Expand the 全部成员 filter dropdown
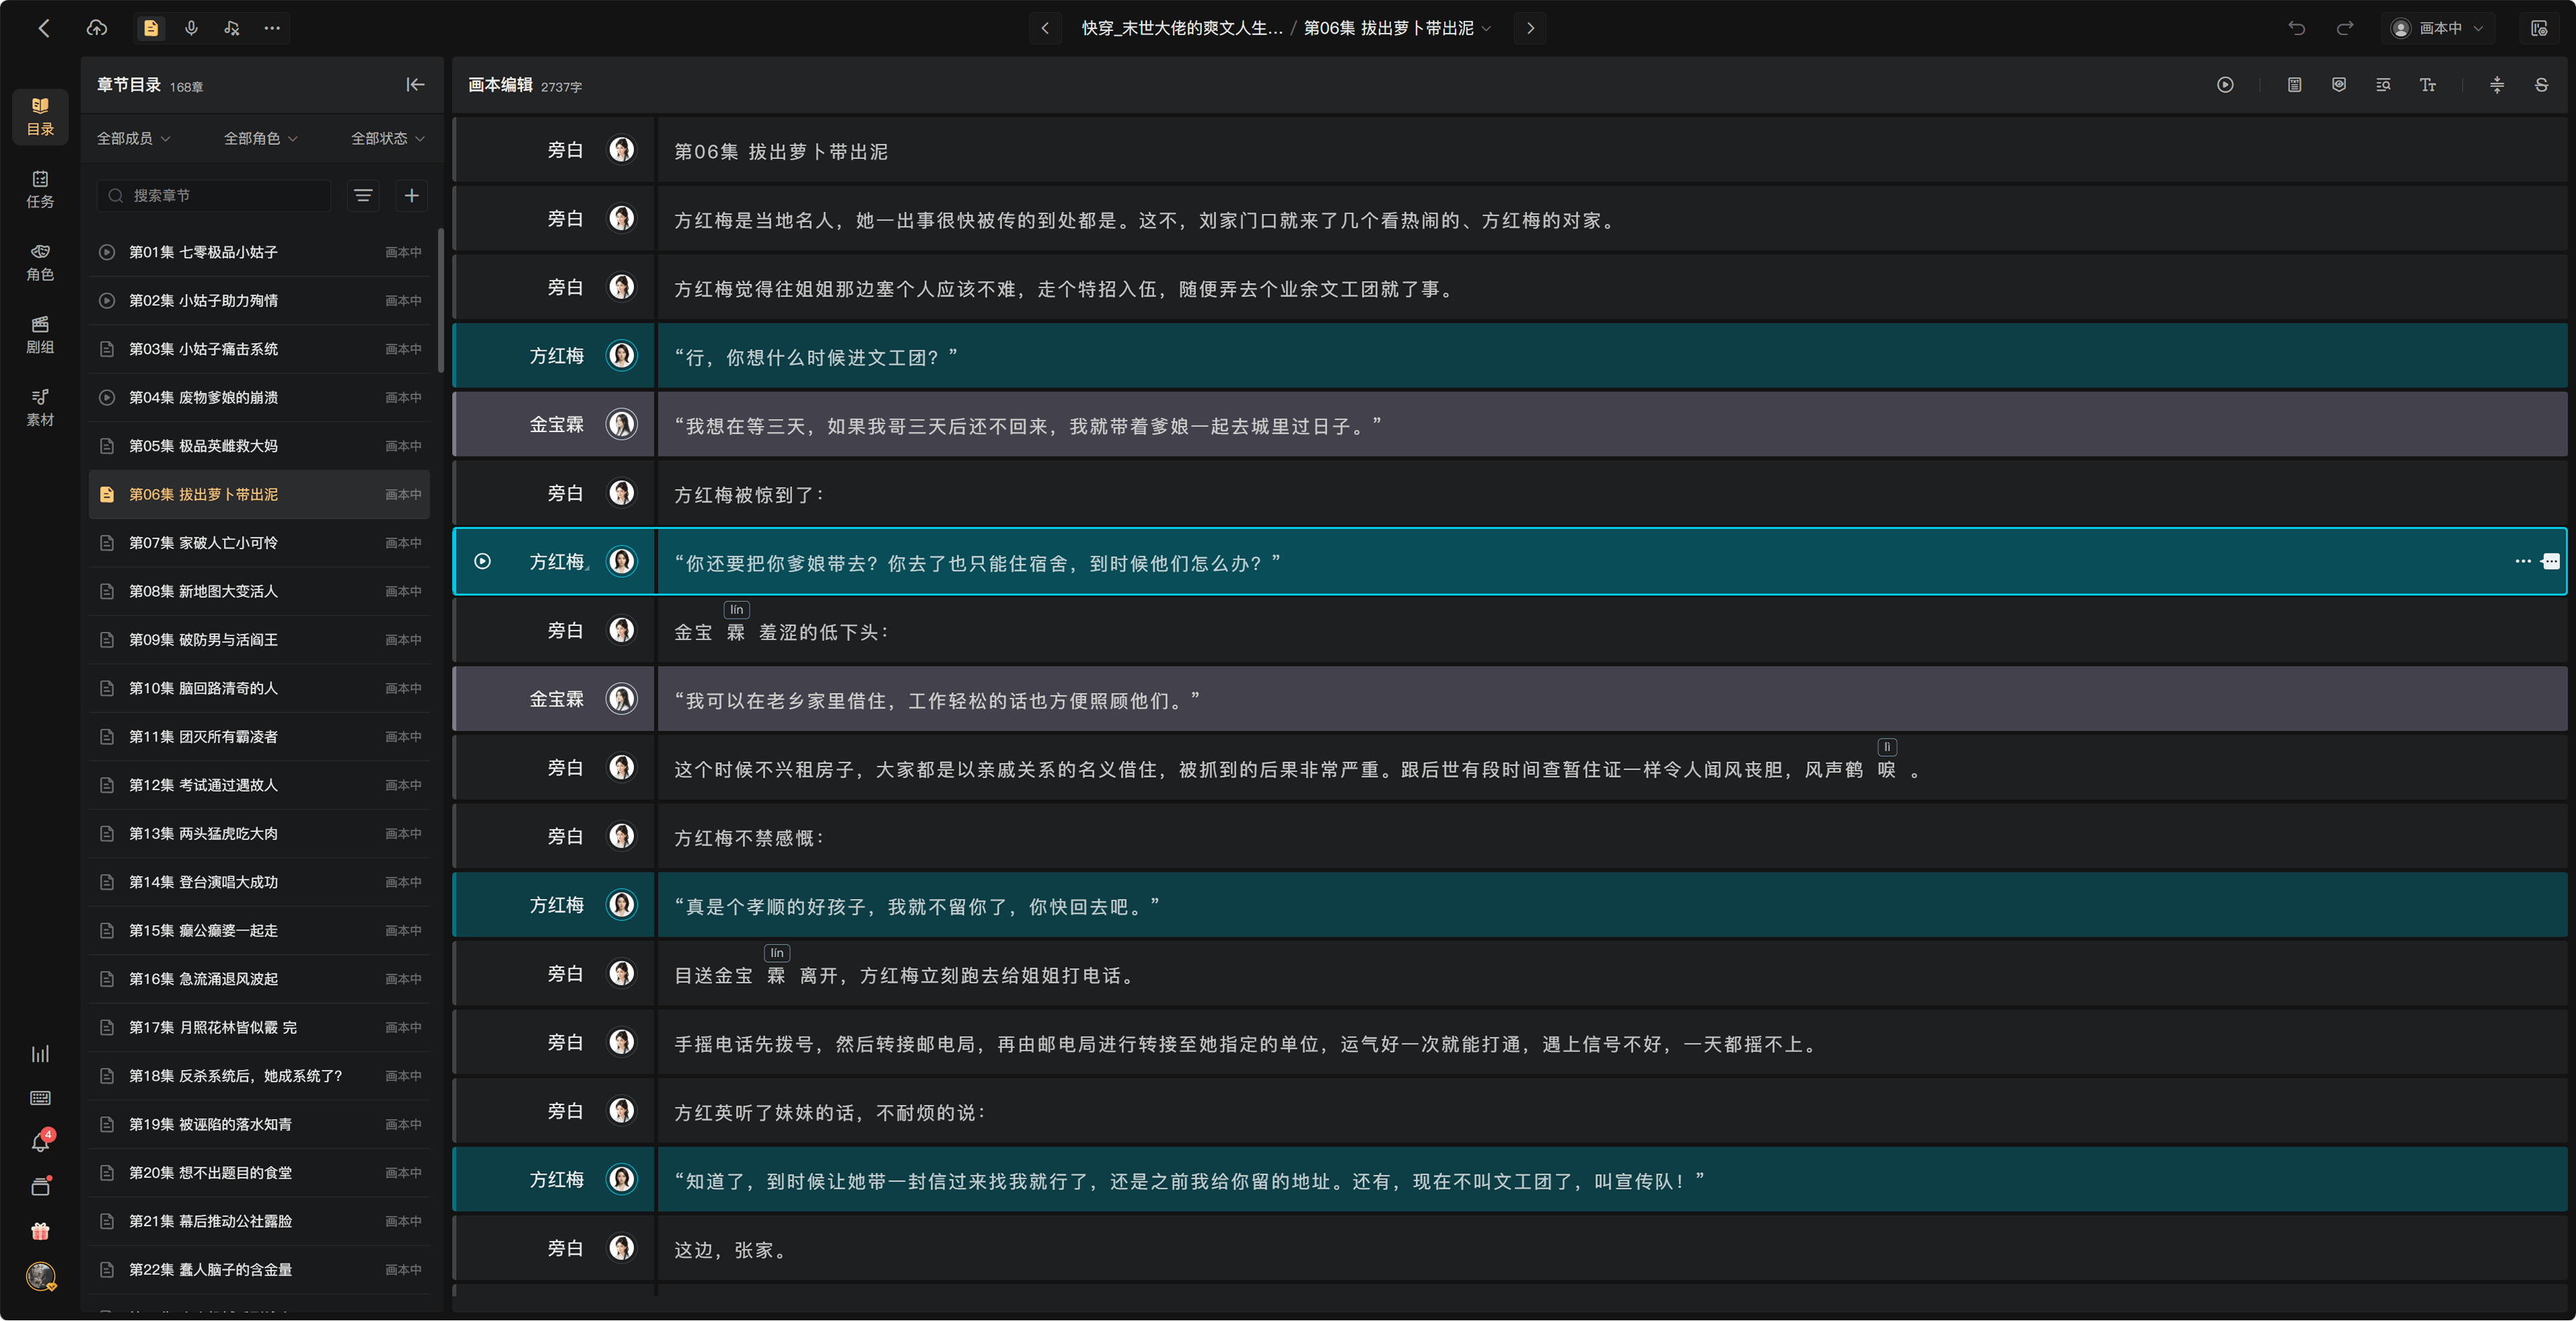Image resolution: width=2576 pixels, height=1321 pixels. 133,138
